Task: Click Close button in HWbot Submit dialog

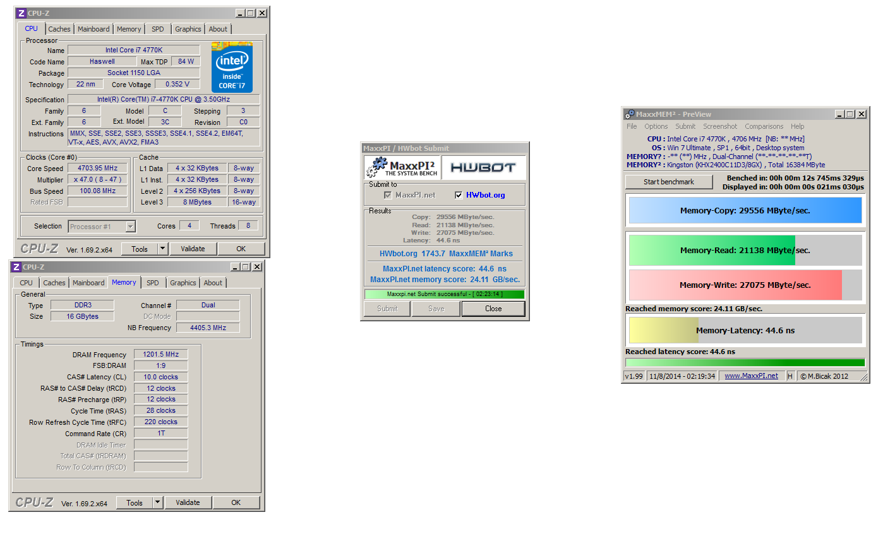Action: [x=493, y=309]
